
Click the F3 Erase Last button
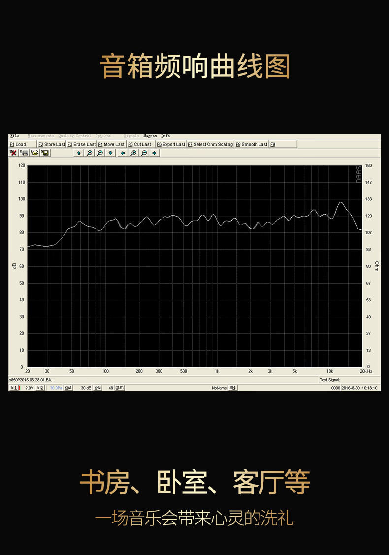pyautogui.click(x=81, y=144)
